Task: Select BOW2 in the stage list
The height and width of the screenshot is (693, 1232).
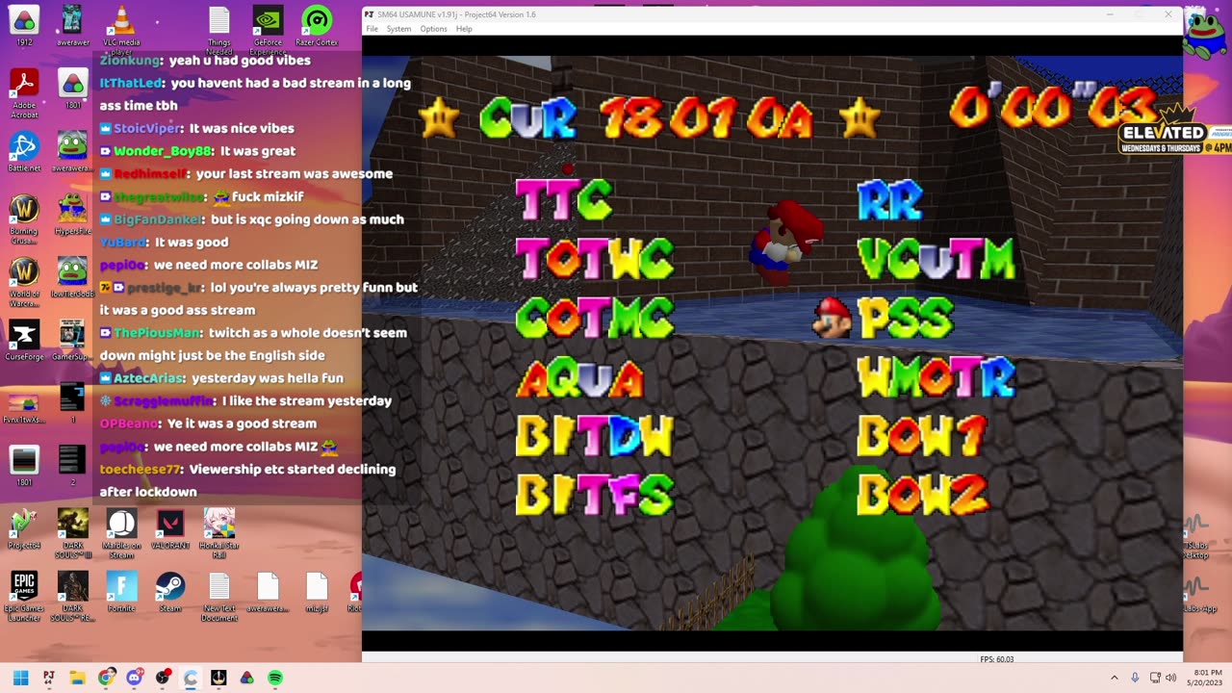Action: 921,495
